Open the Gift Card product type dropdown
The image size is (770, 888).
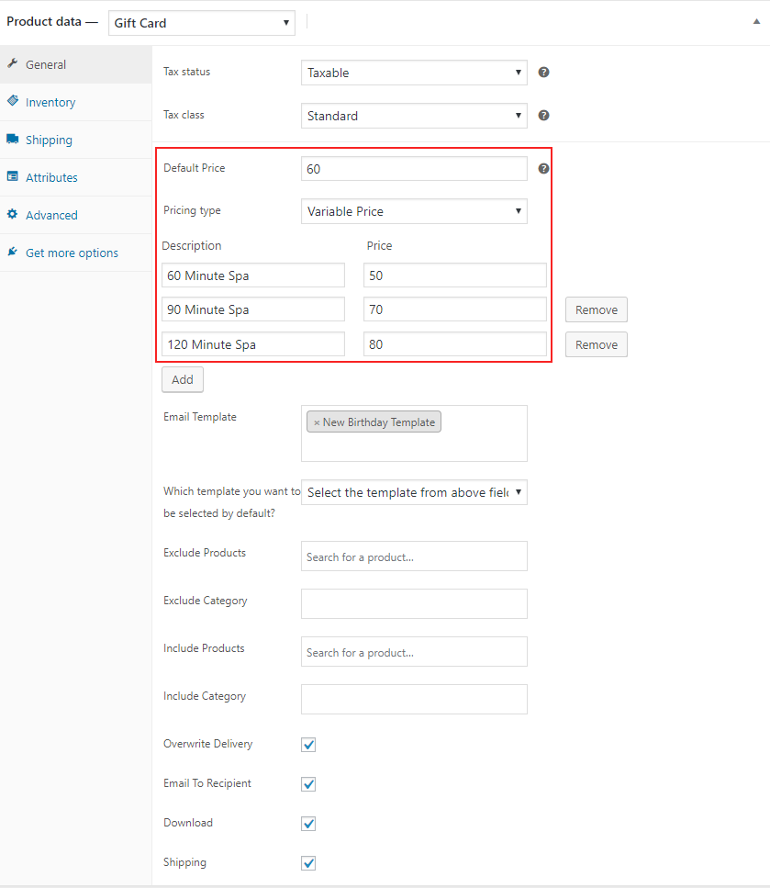point(202,23)
